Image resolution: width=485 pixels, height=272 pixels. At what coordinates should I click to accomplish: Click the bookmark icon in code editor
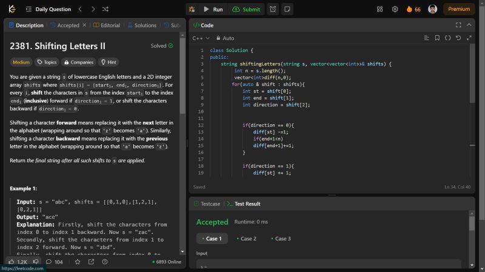(x=437, y=38)
